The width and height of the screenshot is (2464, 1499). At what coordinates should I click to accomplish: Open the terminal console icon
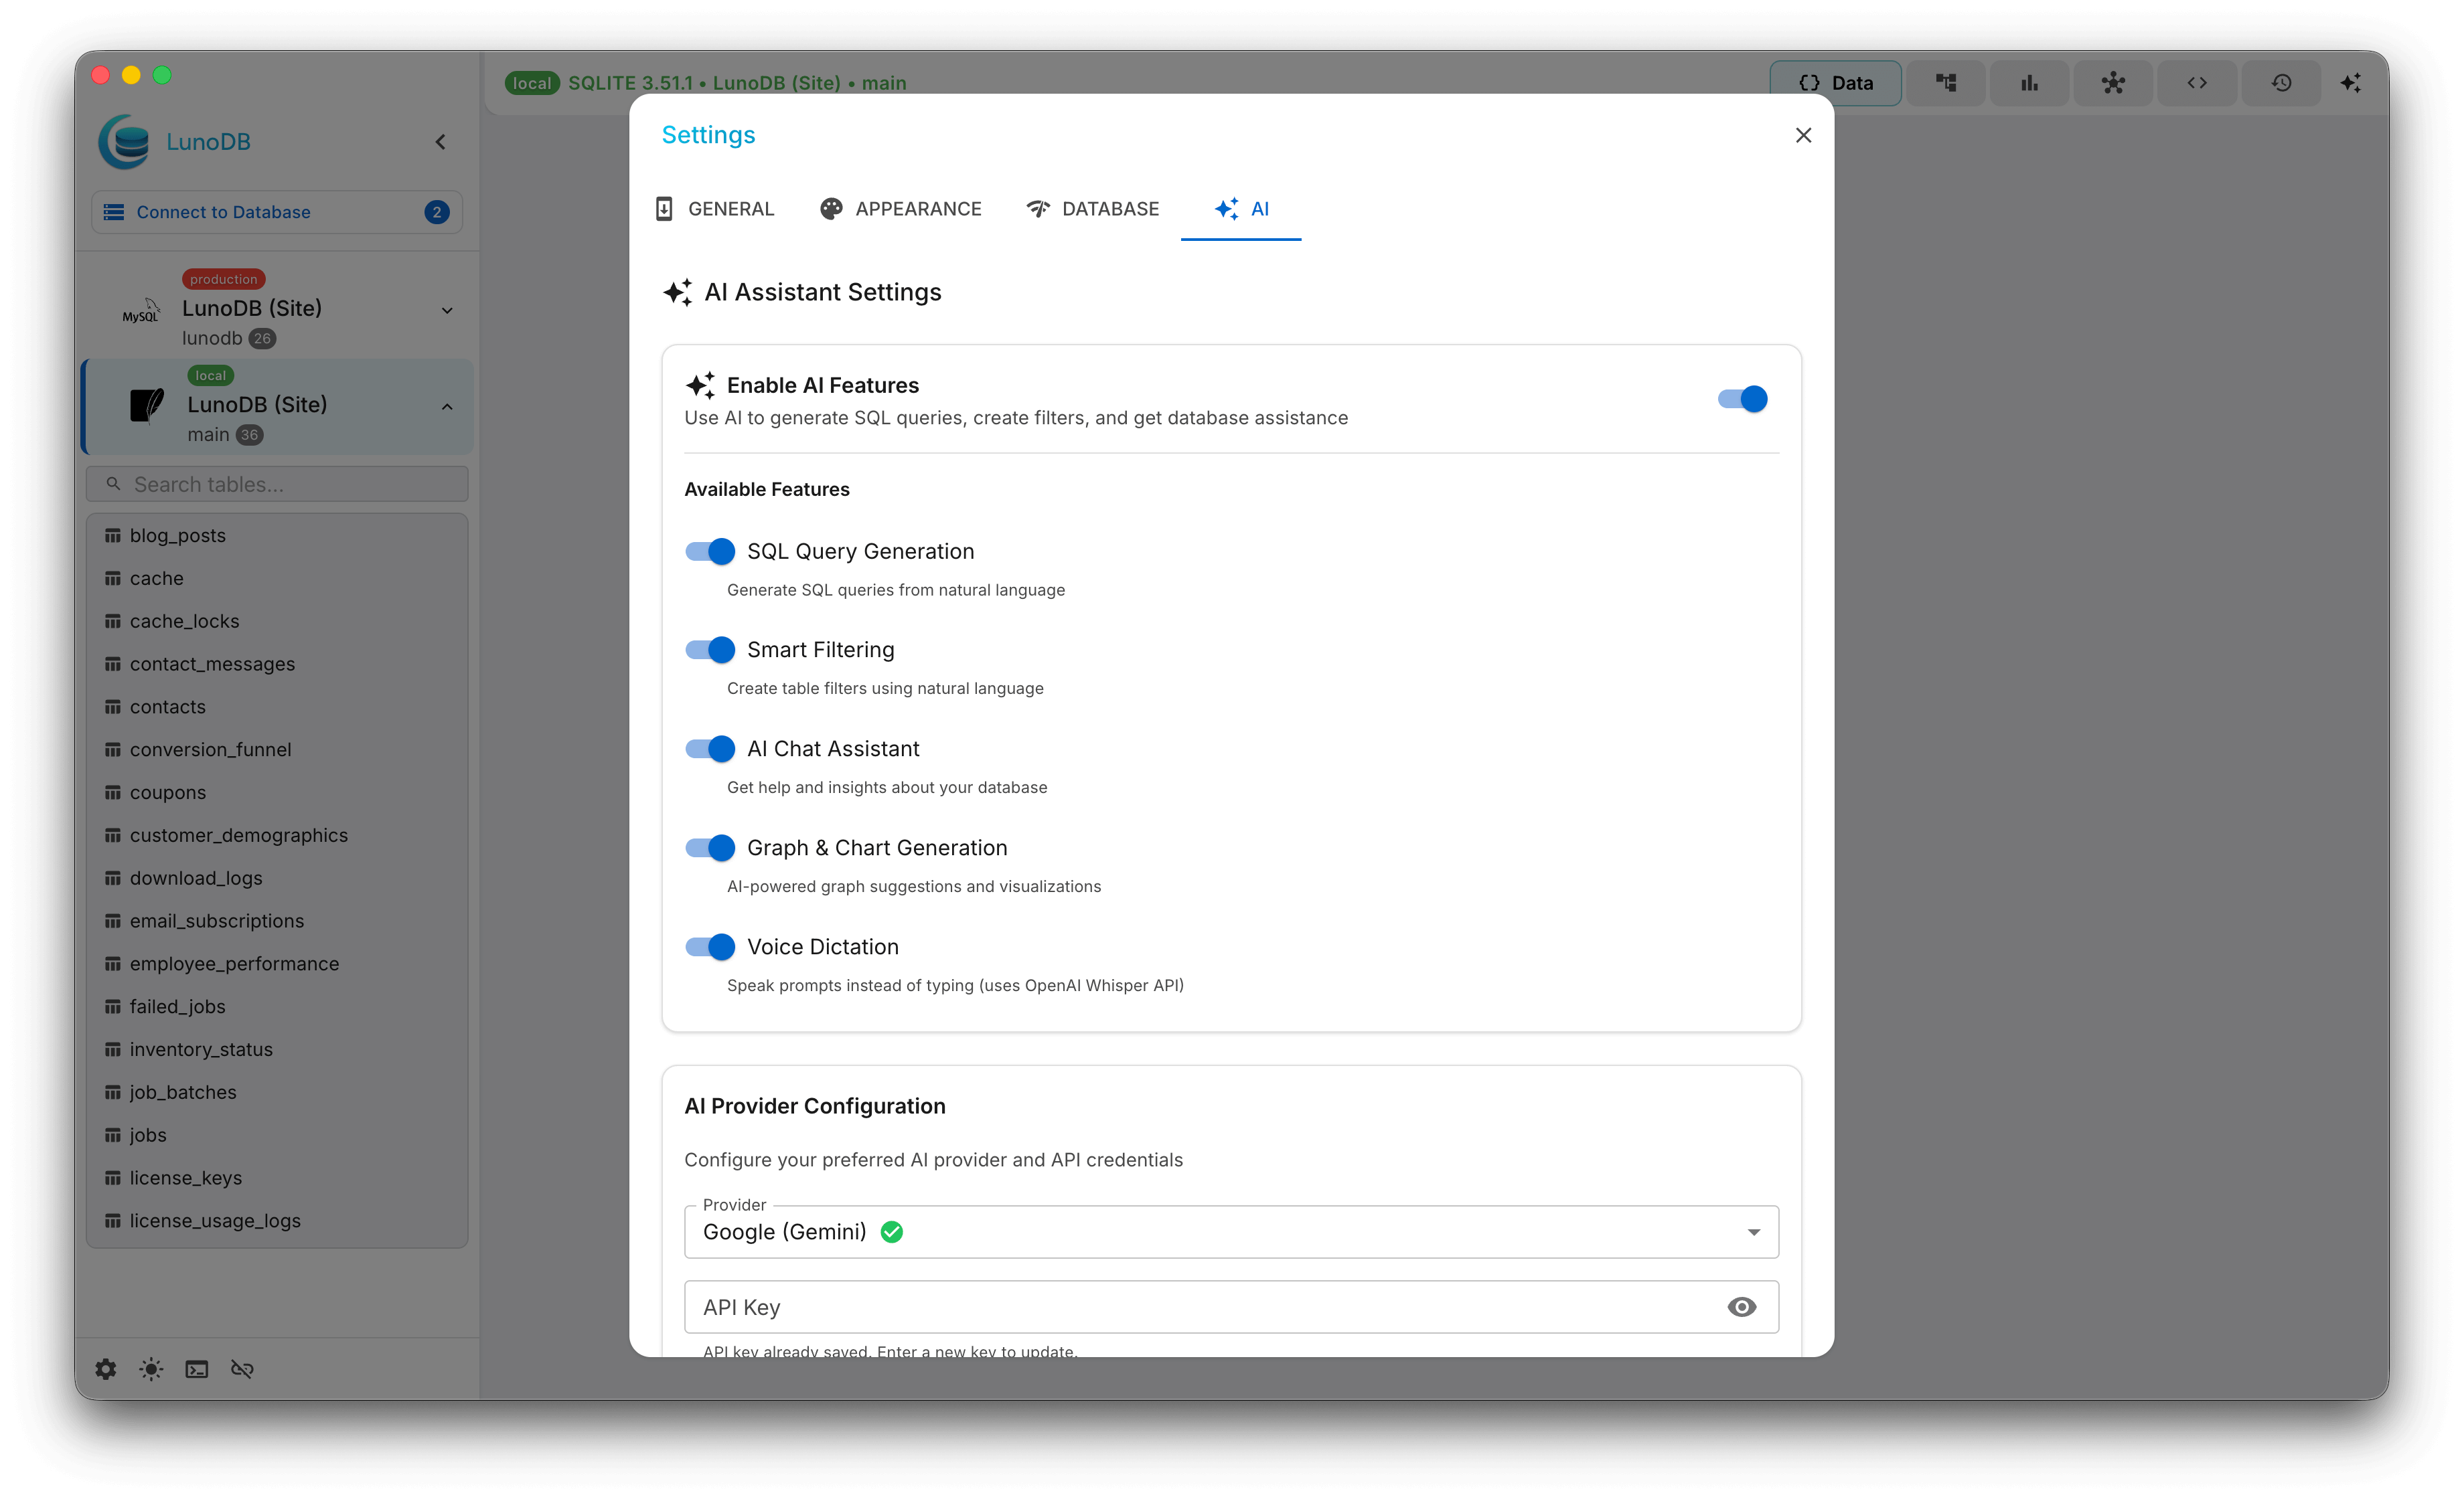coord(197,1369)
